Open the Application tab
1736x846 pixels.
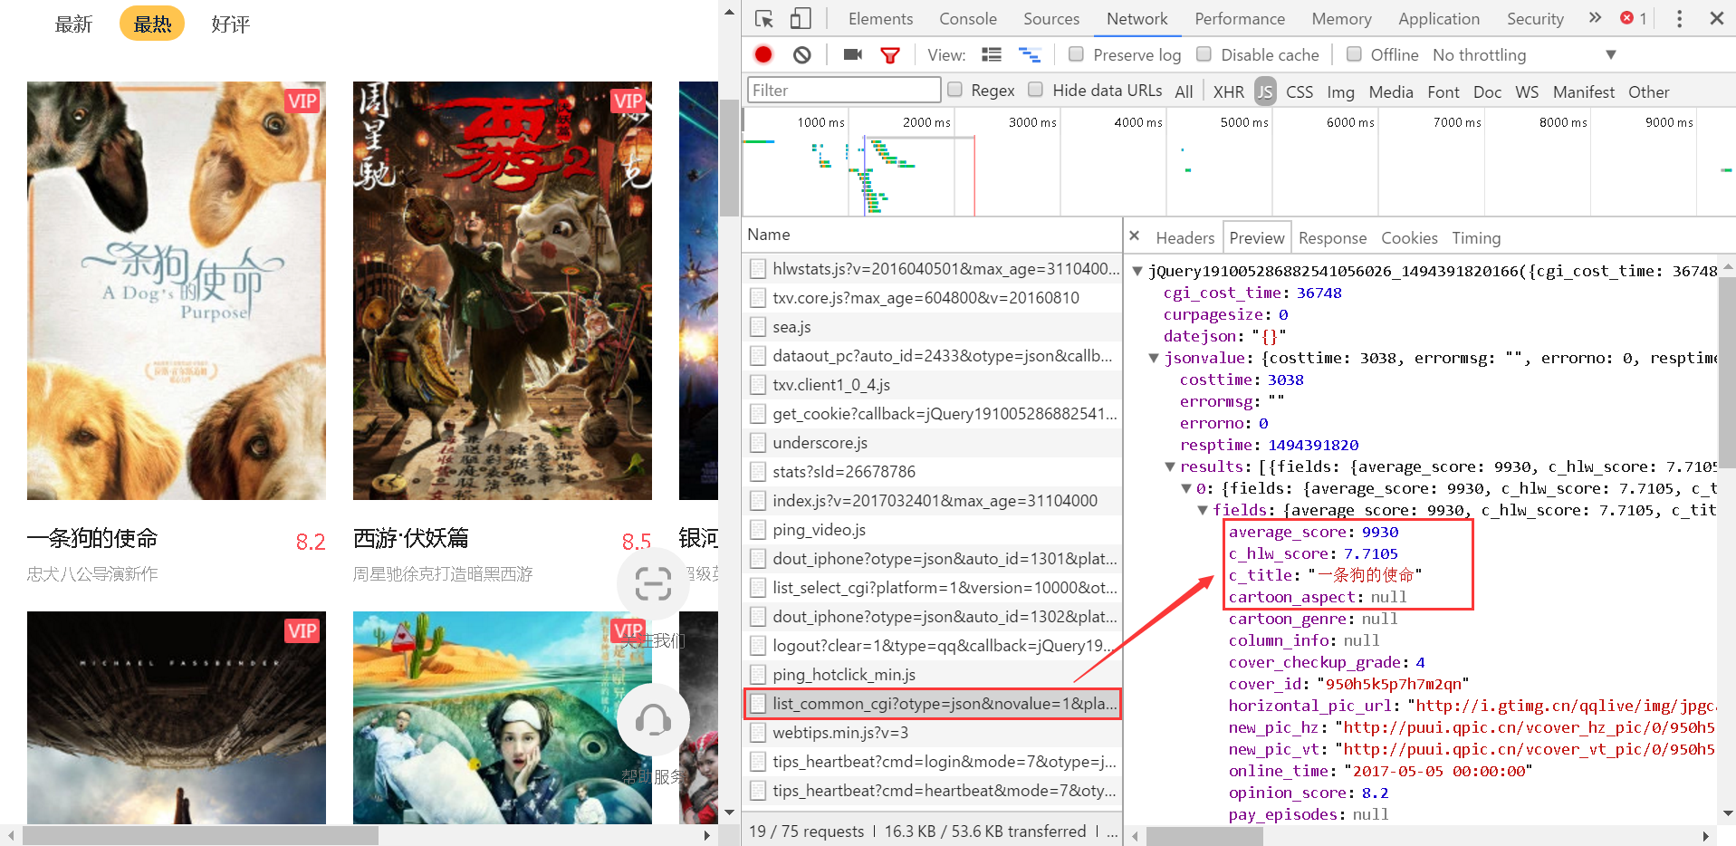(1439, 19)
